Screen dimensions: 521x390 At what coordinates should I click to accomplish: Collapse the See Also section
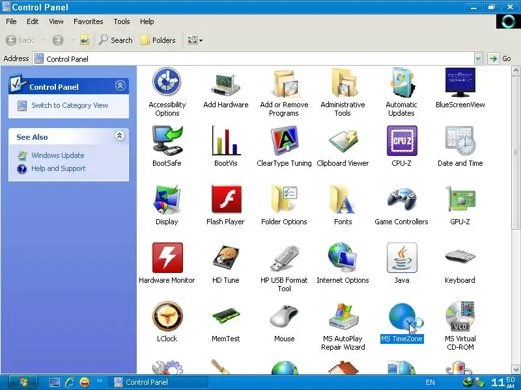point(120,135)
